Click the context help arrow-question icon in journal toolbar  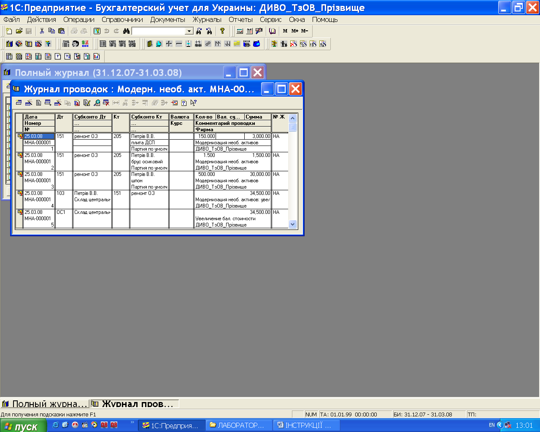193,103
